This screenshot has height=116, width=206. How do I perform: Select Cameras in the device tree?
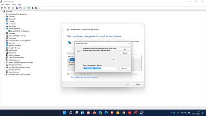click(x=12, y=21)
